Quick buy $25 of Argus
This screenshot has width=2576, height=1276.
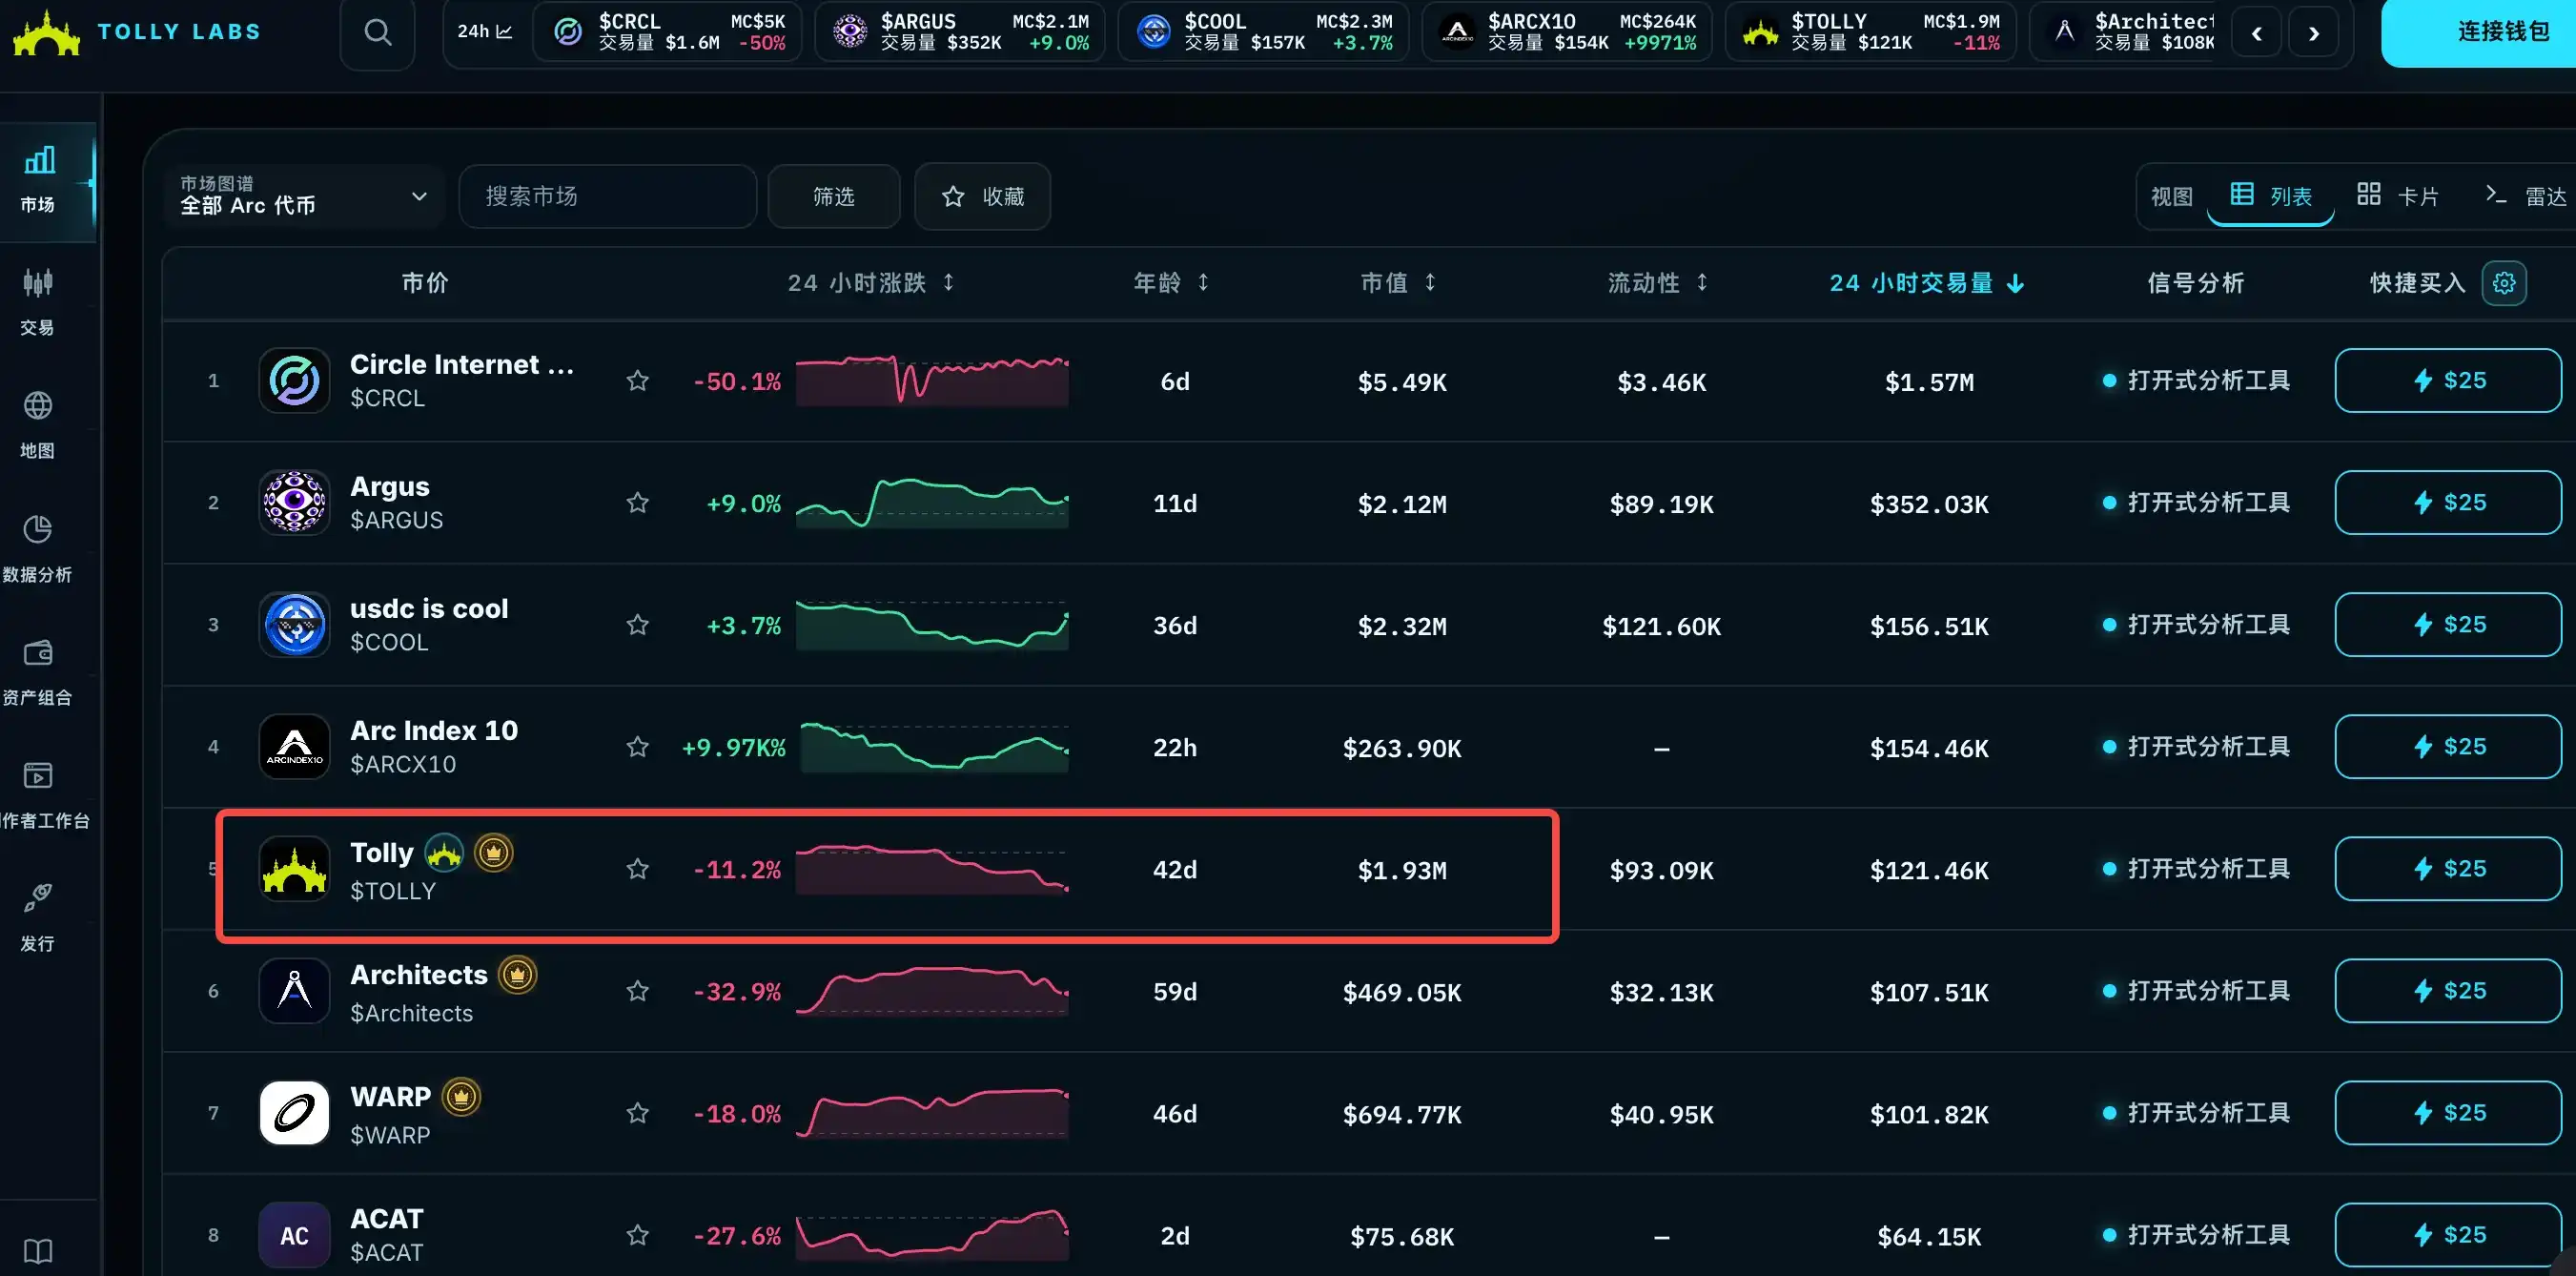click(x=2447, y=502)
